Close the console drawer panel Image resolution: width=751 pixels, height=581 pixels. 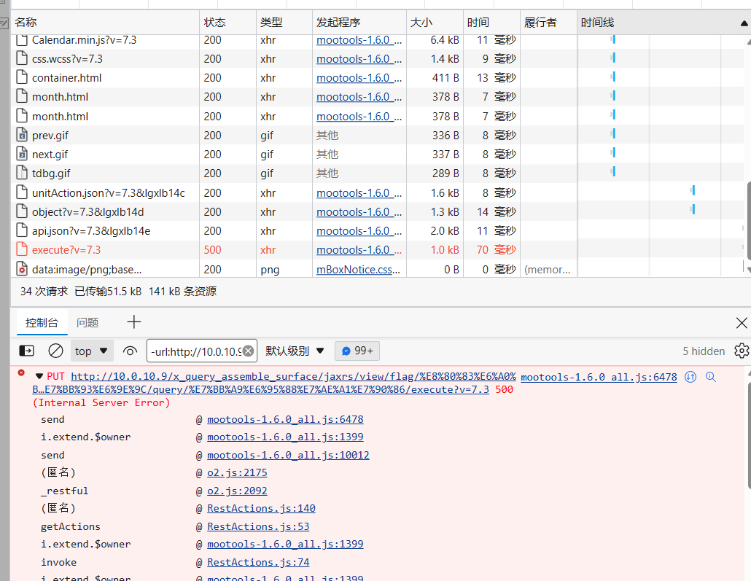tap(742, 323)
